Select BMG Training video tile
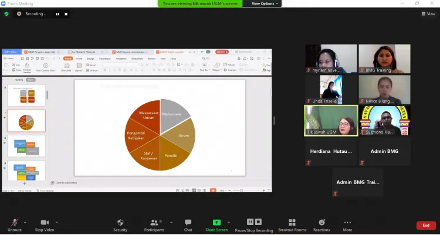 (x=384, y=59)
